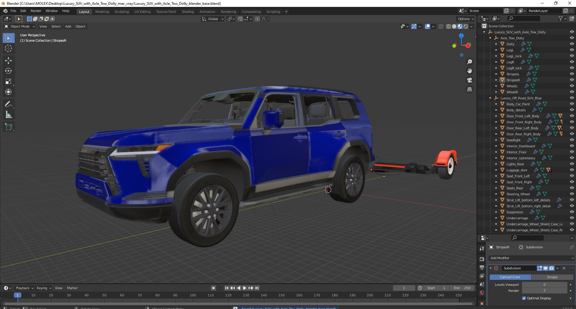
Task: Collapse the Subdivision modifier panel
Action: point(491,268)
